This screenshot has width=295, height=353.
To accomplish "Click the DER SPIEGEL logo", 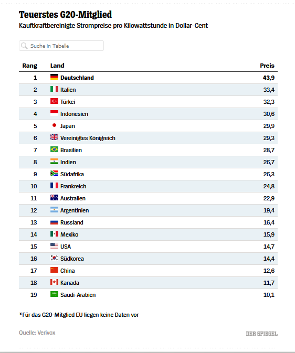I will pyautogui.click(x=261, y=334).
